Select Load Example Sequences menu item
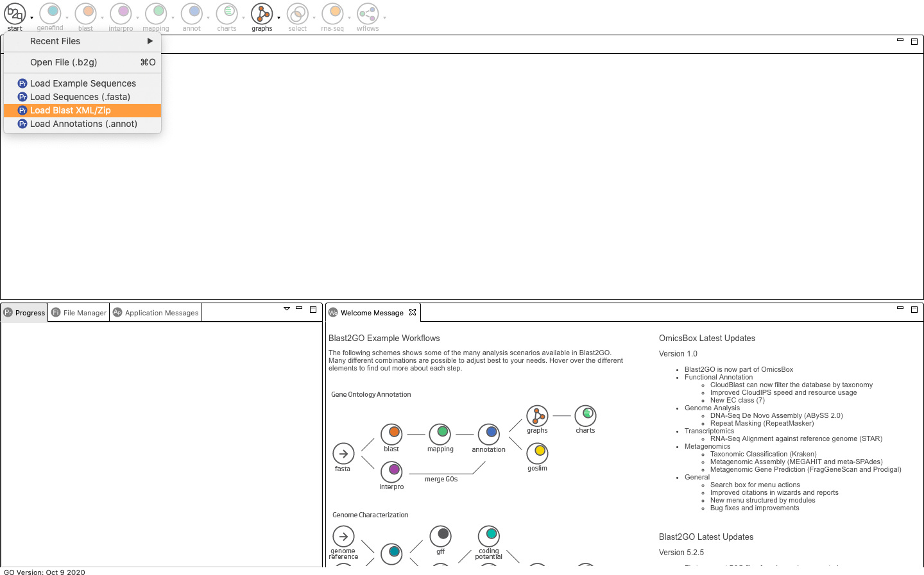 coord(82,83)
